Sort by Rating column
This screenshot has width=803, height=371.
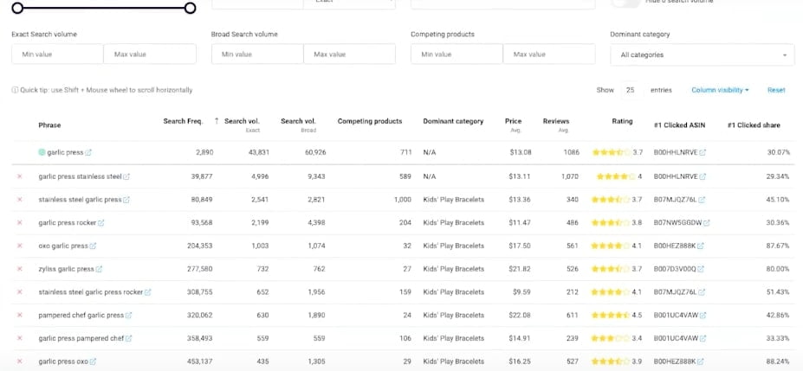[x=622, y=122]
